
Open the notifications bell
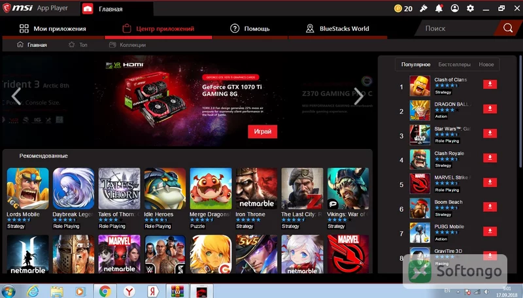pyautogui.click(x=439, y=8)
